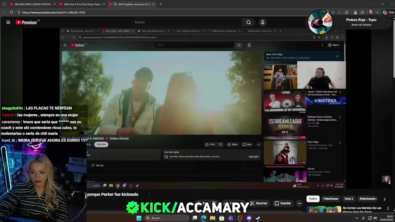Click the browser address bar URL
Viewport: 395px width, 222px height.
pos(54,12)
